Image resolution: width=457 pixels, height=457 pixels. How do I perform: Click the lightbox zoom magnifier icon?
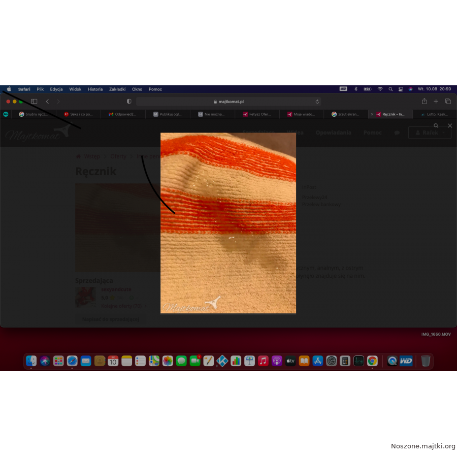pos(436,125)
